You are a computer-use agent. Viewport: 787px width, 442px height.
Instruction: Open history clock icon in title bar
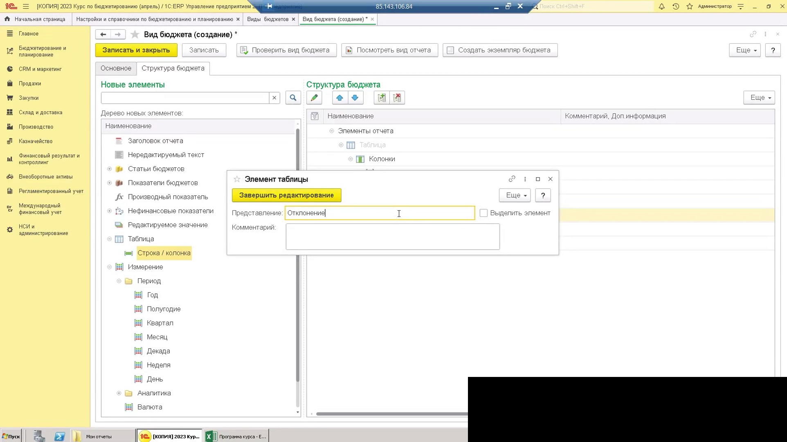676,7
